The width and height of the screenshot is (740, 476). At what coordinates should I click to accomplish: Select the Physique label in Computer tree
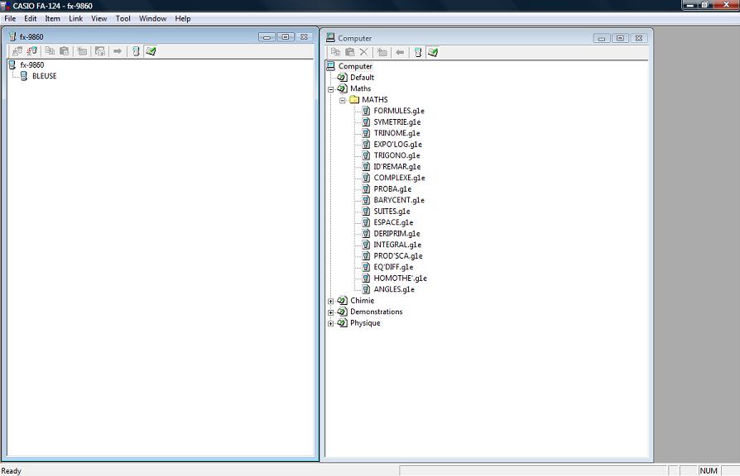pos(365,323)
